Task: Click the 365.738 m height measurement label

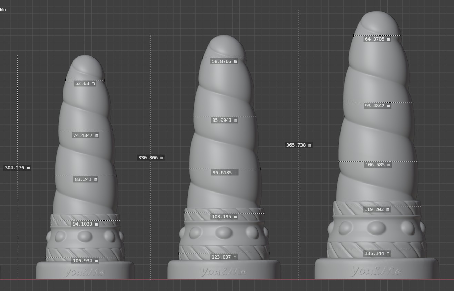Action: point(299,145)
